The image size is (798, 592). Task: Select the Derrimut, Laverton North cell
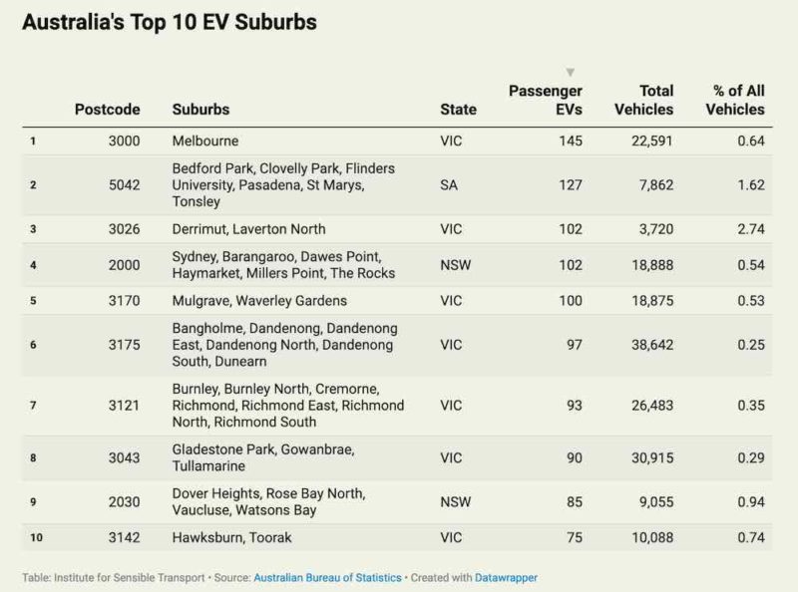tap(248, 229)
